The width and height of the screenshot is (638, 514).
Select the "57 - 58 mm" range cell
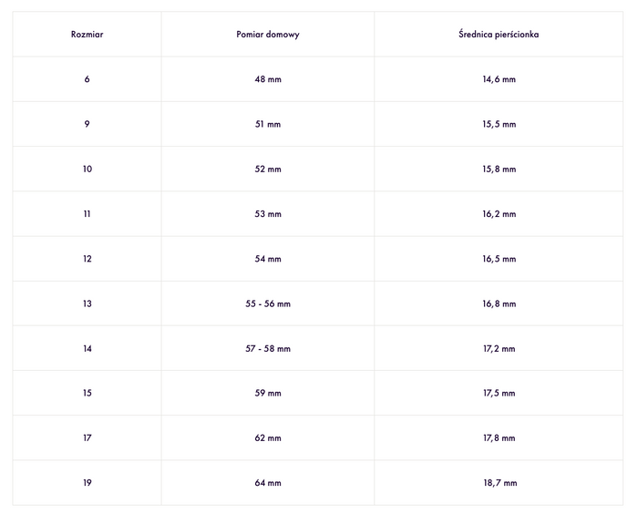pos(268,348)
